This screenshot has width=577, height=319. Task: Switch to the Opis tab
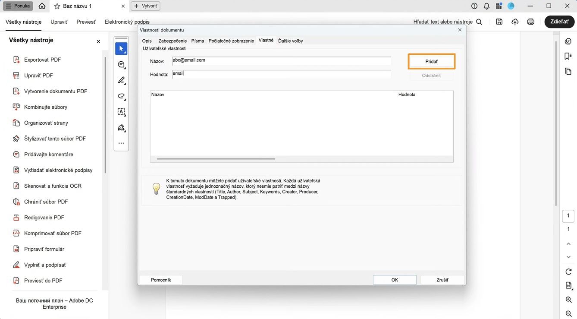click(147, 41)
